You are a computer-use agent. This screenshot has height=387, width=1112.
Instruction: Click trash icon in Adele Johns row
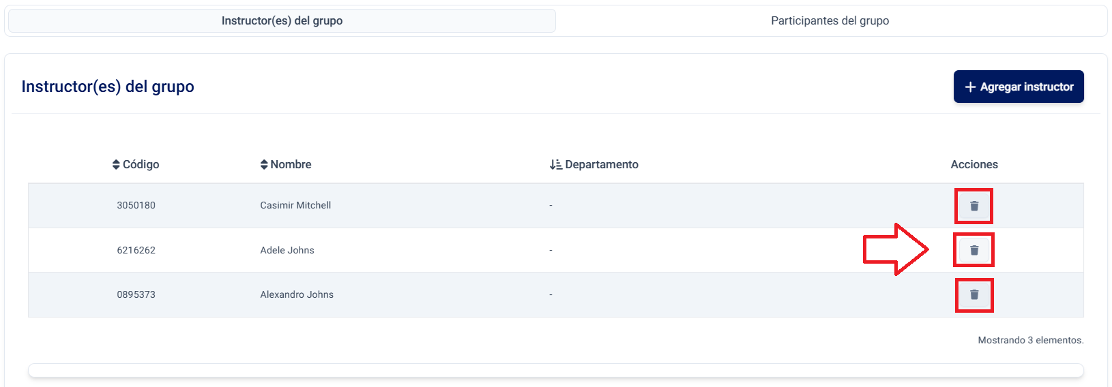(974, 250)
